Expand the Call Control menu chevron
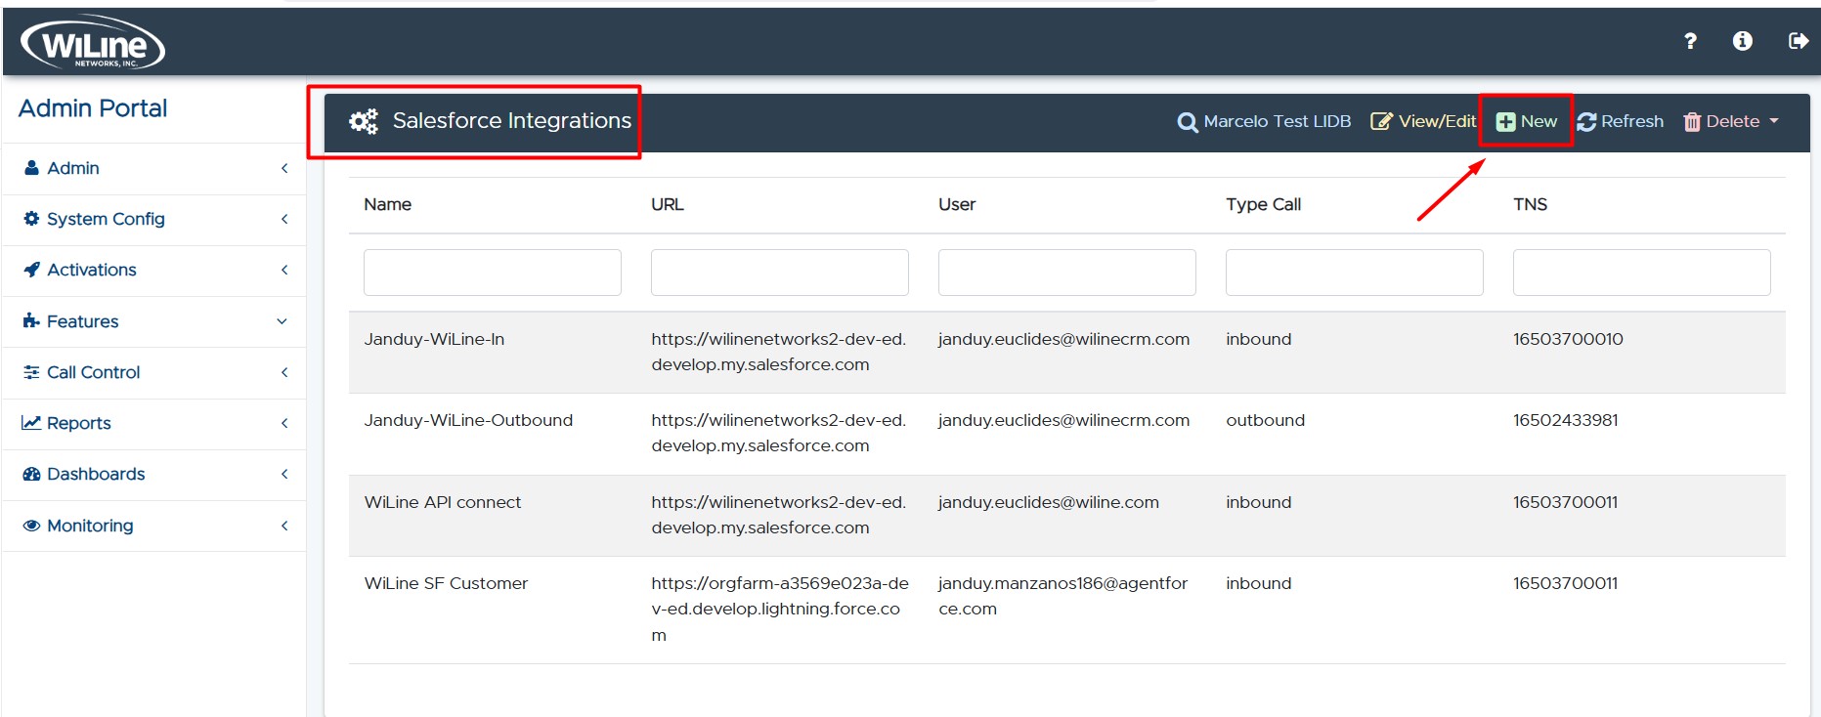This screenshot has width=1821, height=717. tap(284, 372)
